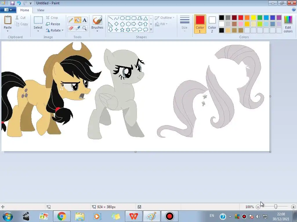Choose the Rounded rectangle shape
The height and width of the screenshot is (222, 297).
click(x=134, y=18)
